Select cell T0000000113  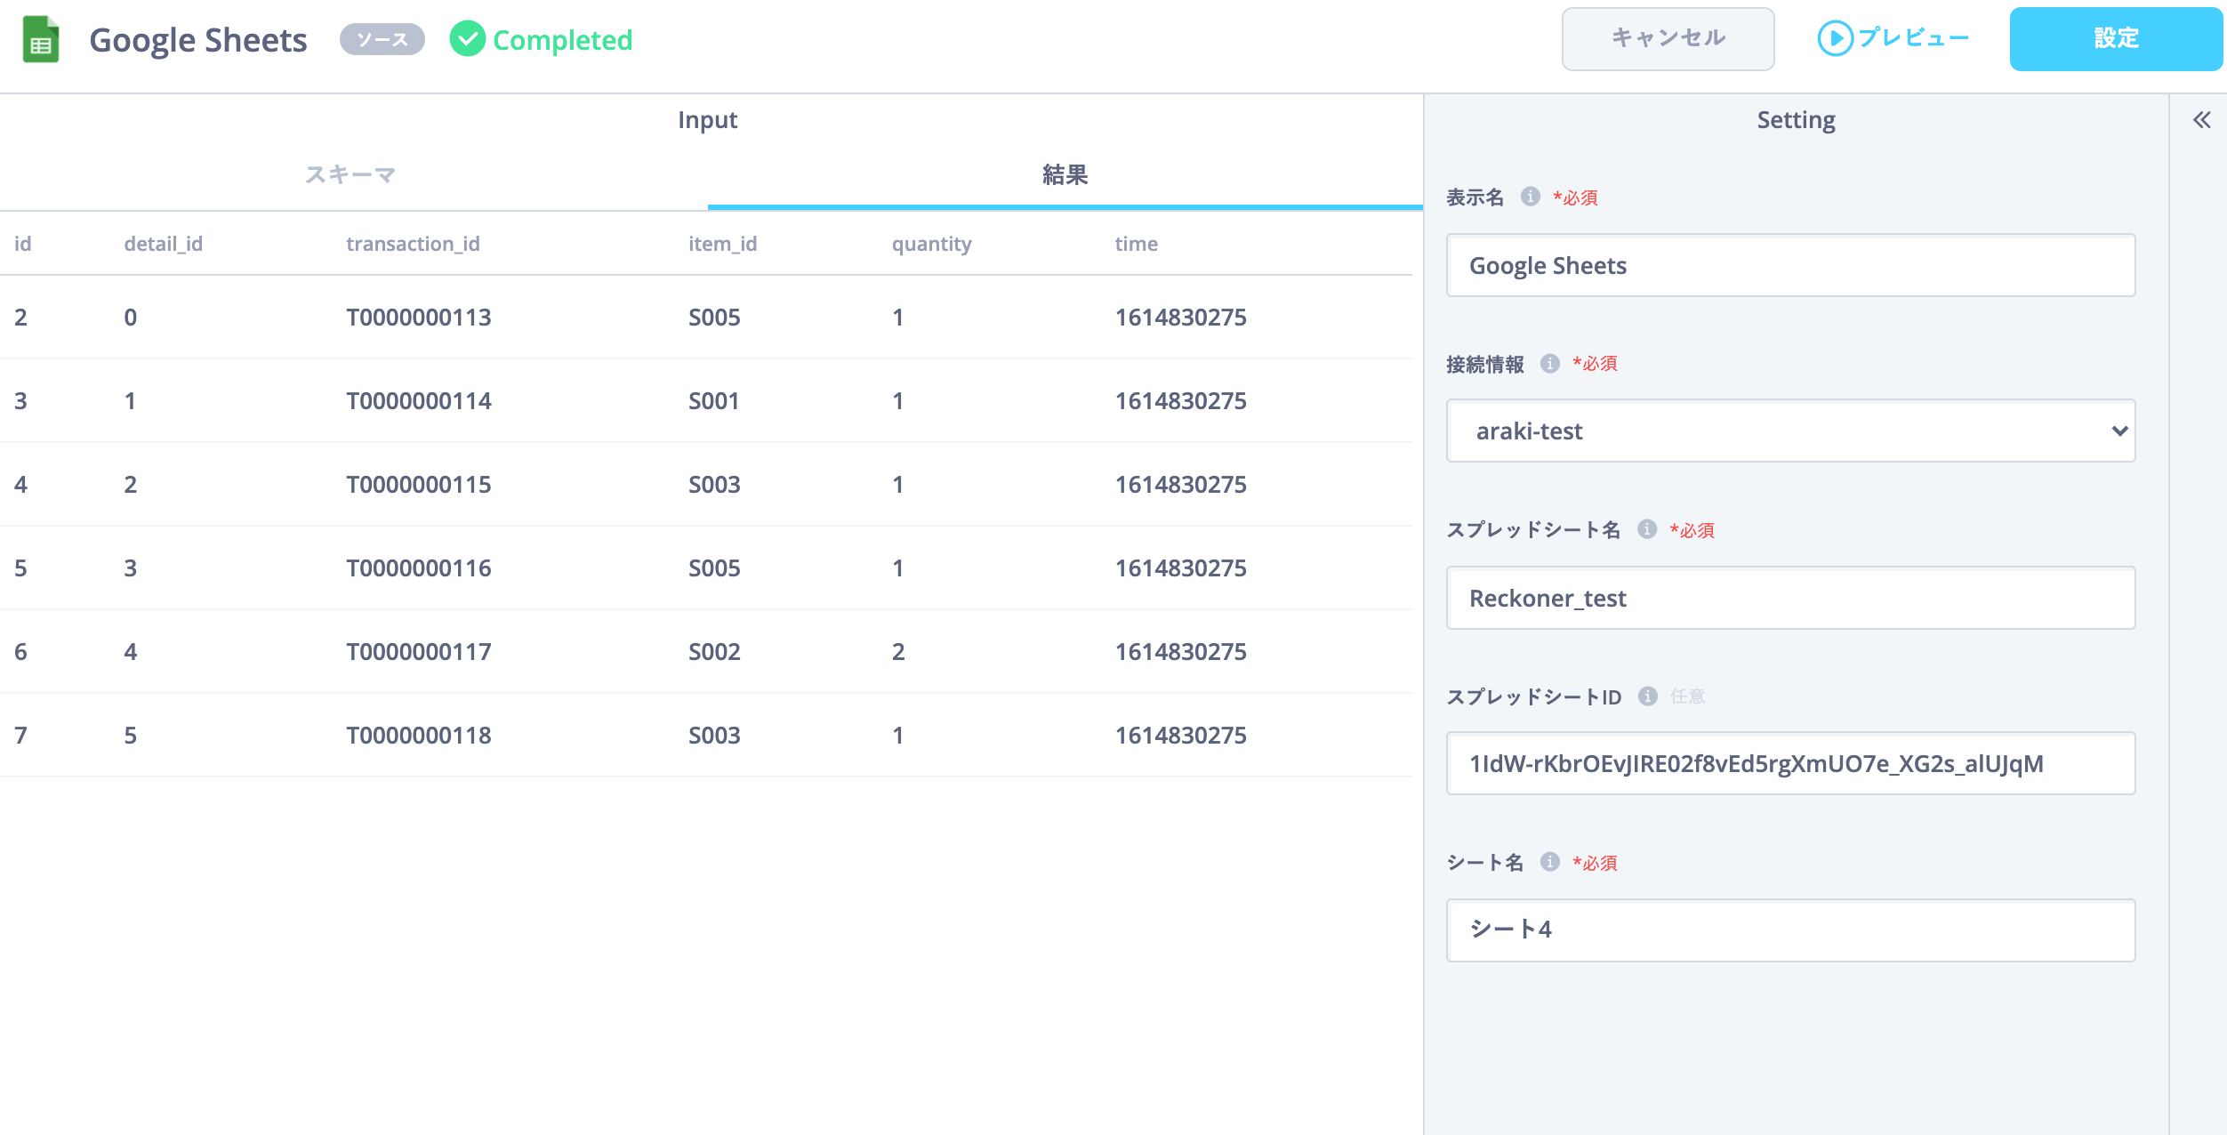click(x=419, y=318)
